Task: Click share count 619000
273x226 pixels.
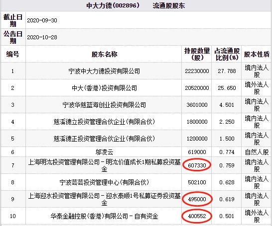Action: tap(197, 152)
